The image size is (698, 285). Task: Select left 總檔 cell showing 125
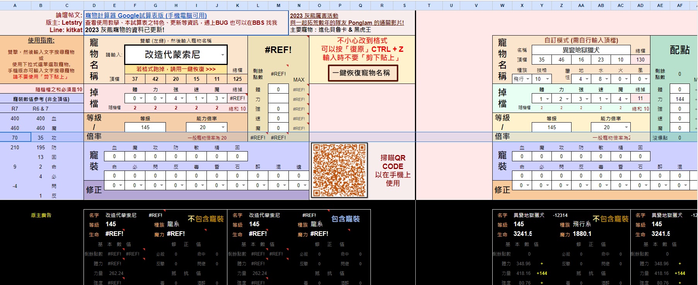click(x=237, y=79)
